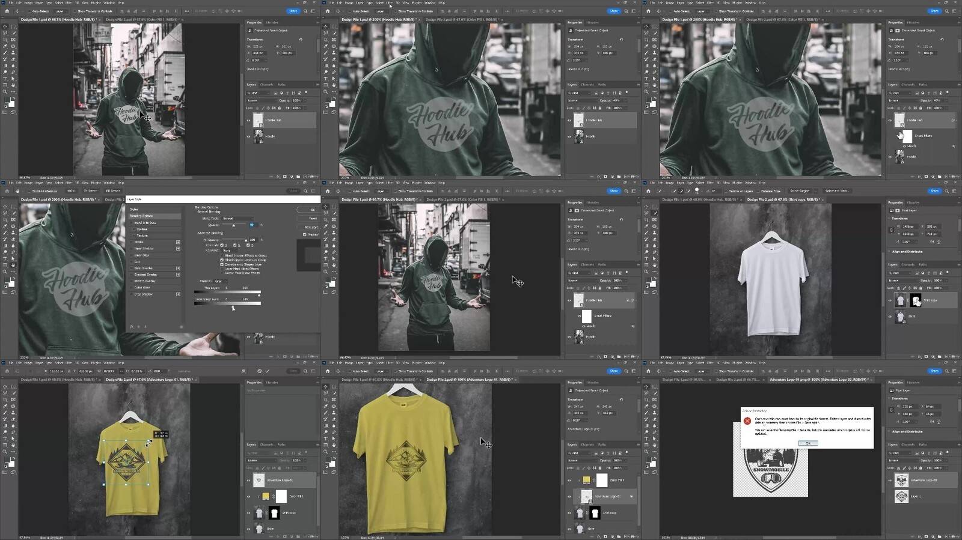The width and height of the screenshot is (962, 540).
Task: Select Gradient tool in snowmobile error window
Action: tap(646, 426)
